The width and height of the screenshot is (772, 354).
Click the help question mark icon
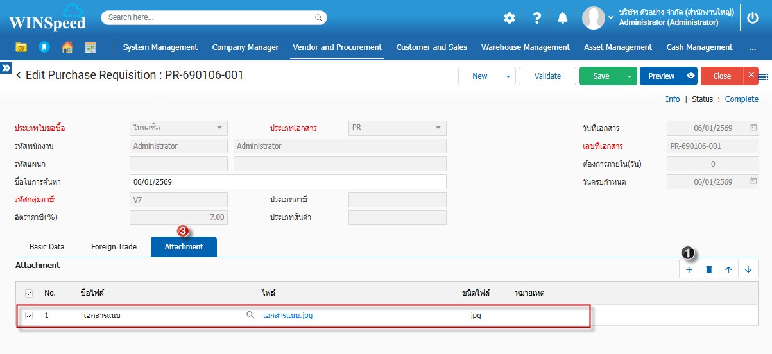(537, 18)
